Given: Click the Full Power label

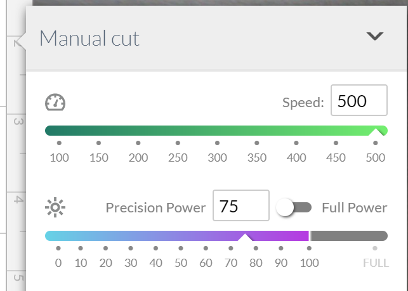Looking at the screenshot, I should tap(354, 207).
